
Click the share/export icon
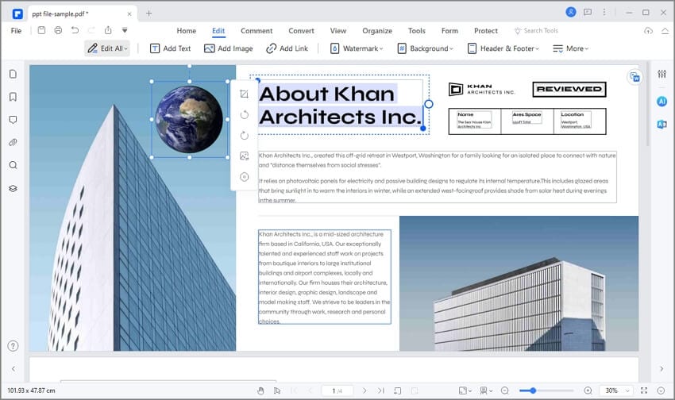[x=108, y=30]
